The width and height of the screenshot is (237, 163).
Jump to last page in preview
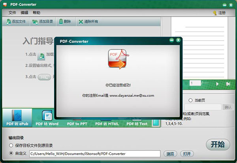pyautogui.click(x=228, y=83)
